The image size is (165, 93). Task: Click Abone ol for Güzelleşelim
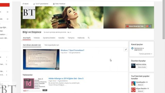[x=140, y=85]
